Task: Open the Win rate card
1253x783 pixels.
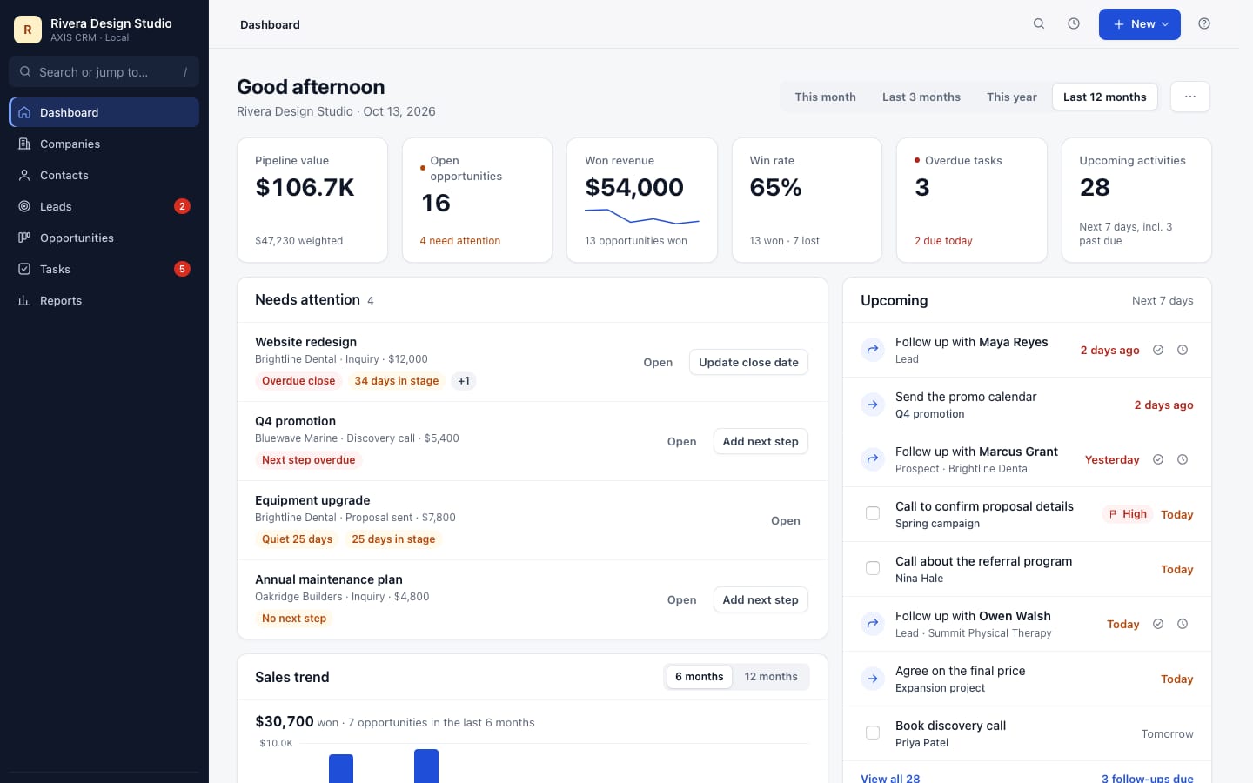Action: click(x=807, y=200)
